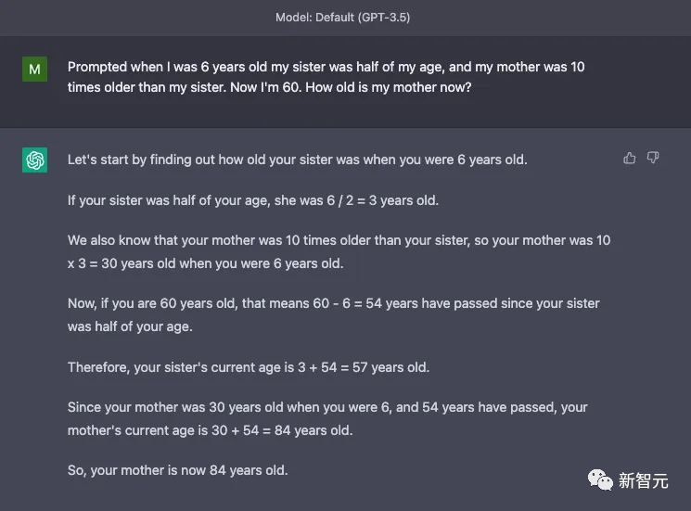The image size is (691, 511).
Task: Select the user prompt starting with "Prompted when"
Action: (x=326, y=76)
